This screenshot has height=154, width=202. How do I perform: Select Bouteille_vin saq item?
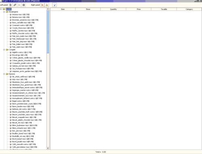click(x=23, y=136)
